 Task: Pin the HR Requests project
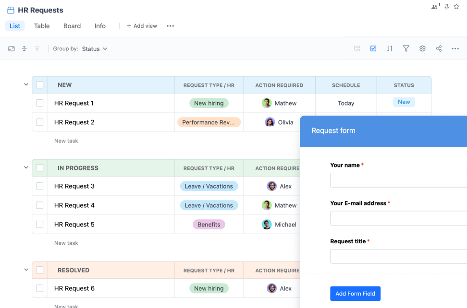447,7
